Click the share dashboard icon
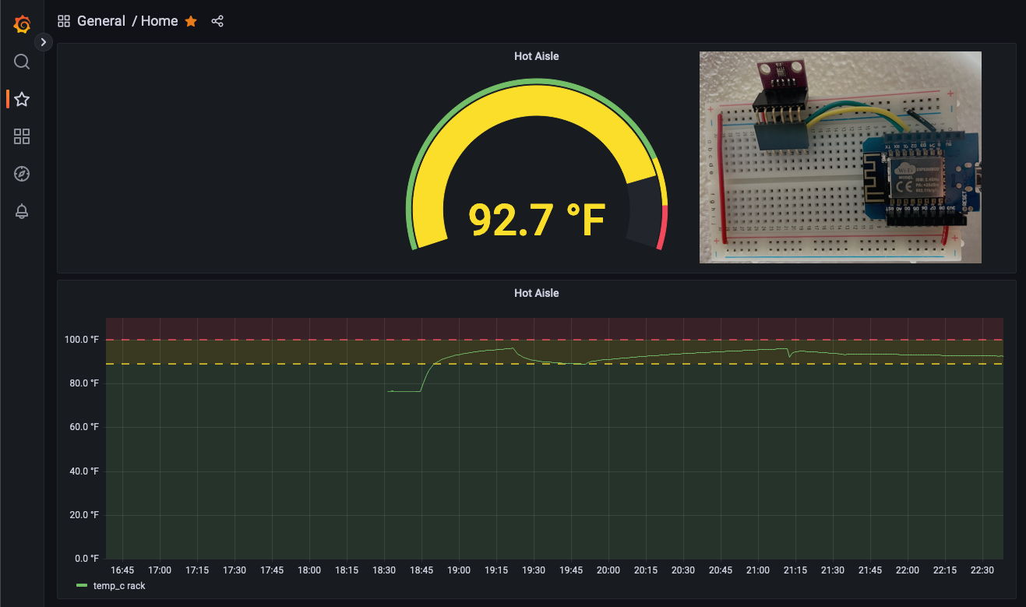 click(217, 22)
